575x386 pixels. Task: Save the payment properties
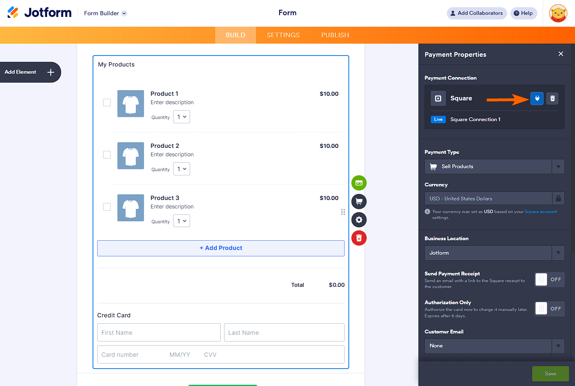[550, 374]
